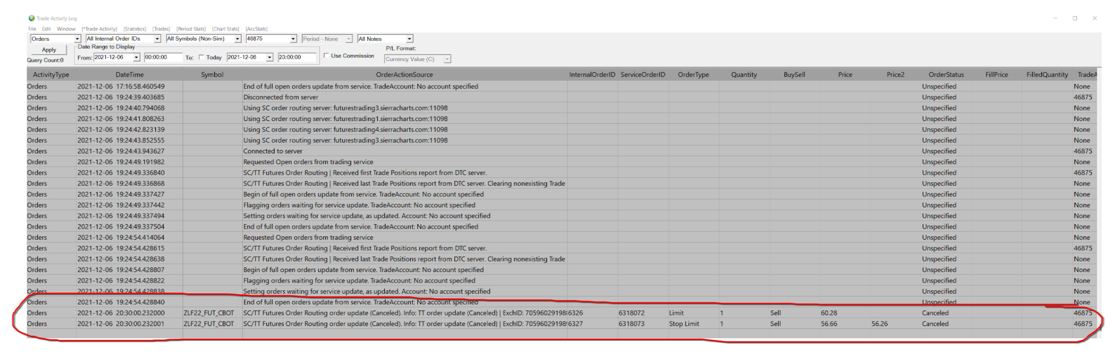1114x354 pixels.
Task: Click the Price column header
Action: click(845, 75)
